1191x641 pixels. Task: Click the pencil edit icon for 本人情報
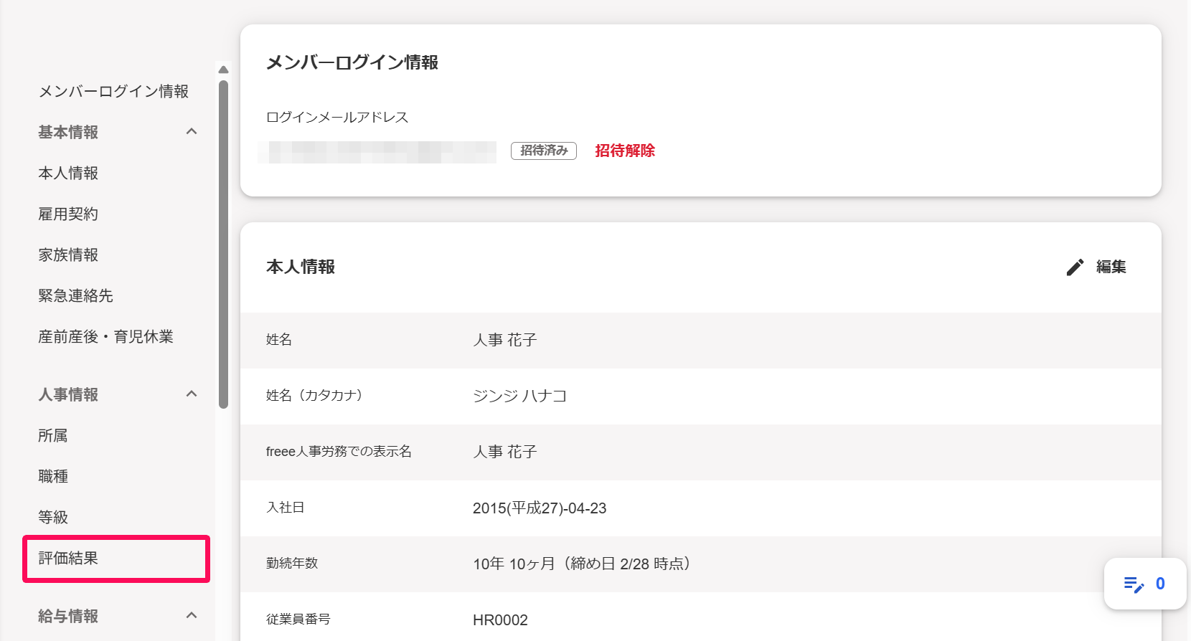1075,267
